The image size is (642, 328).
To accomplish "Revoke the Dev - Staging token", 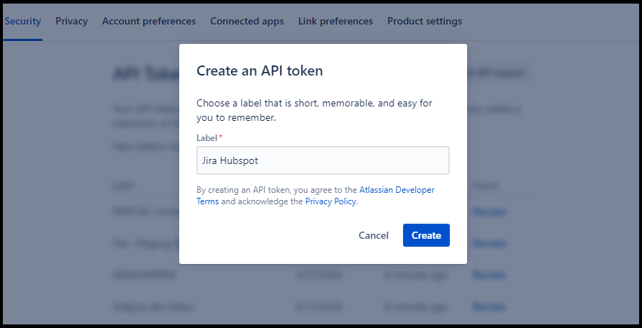I will 489,243.
